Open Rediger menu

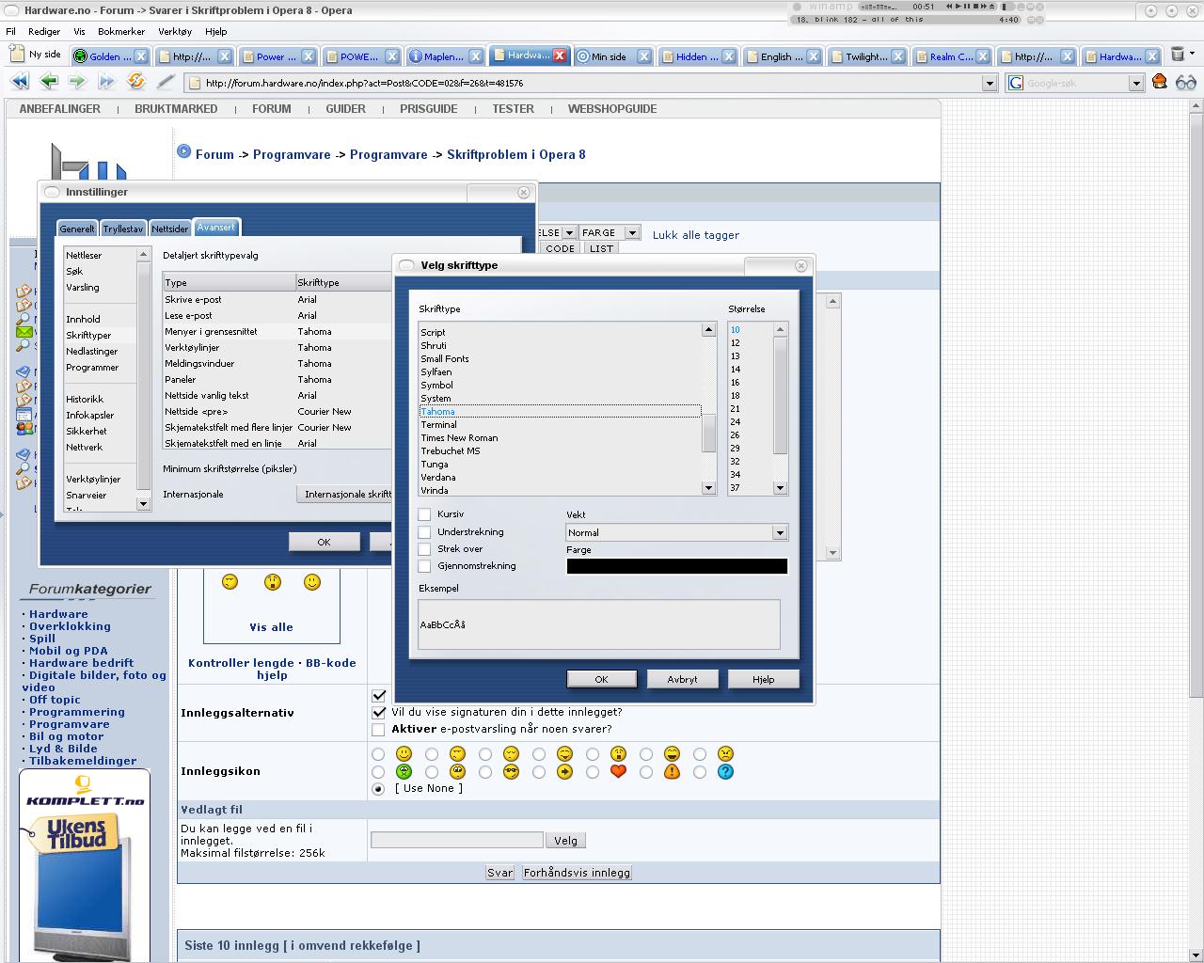44,31
